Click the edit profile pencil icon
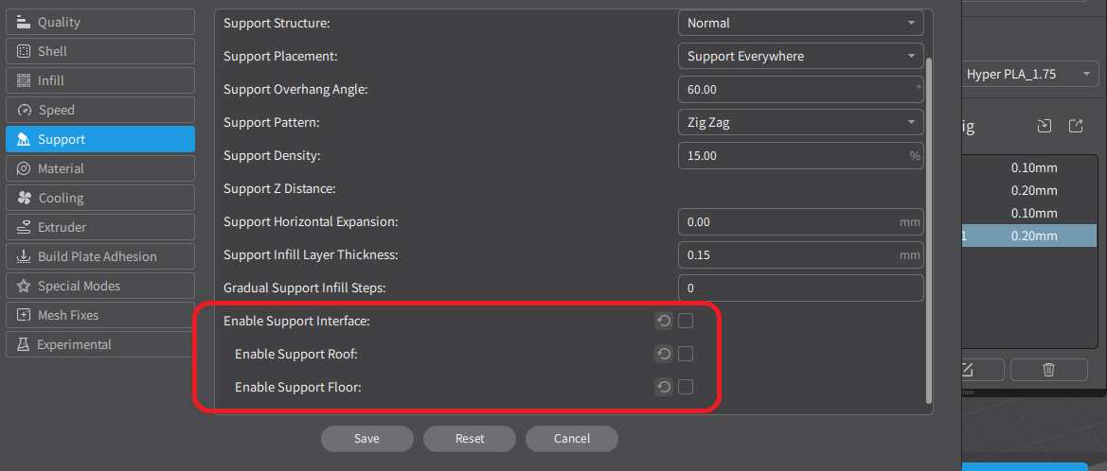The image size is (1107, 471). coord(967,370)
